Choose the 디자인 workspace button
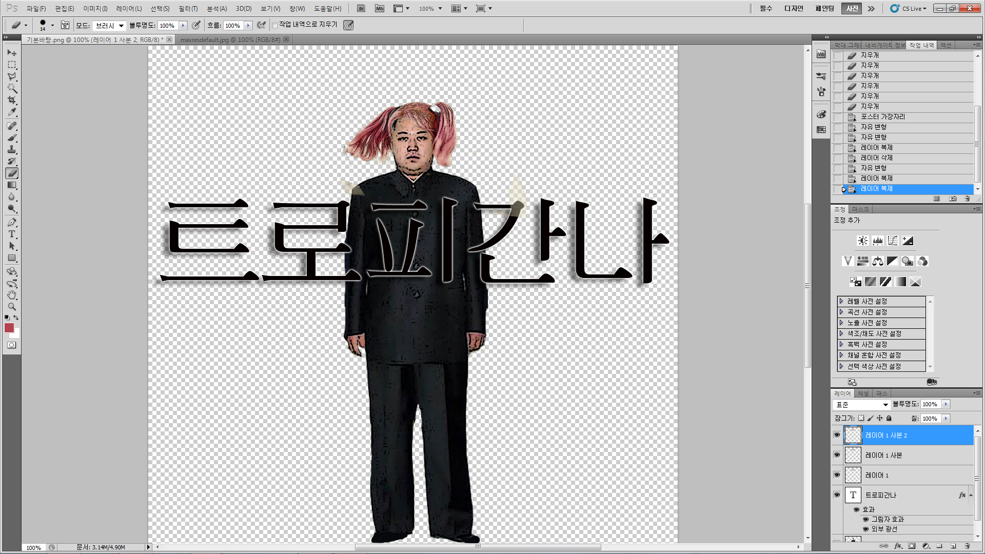Image resolution: width=985 pixels, height=554 pixels. (794, 9)
